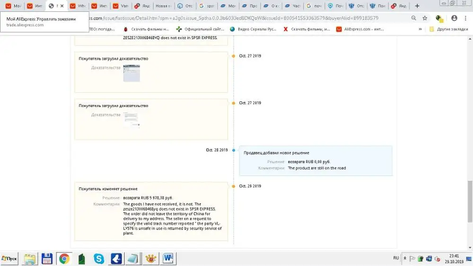The width and height of the screenshot is (473, 266).
Task: Switch to the Новая вкладка tab
Action: coord(164,6)
